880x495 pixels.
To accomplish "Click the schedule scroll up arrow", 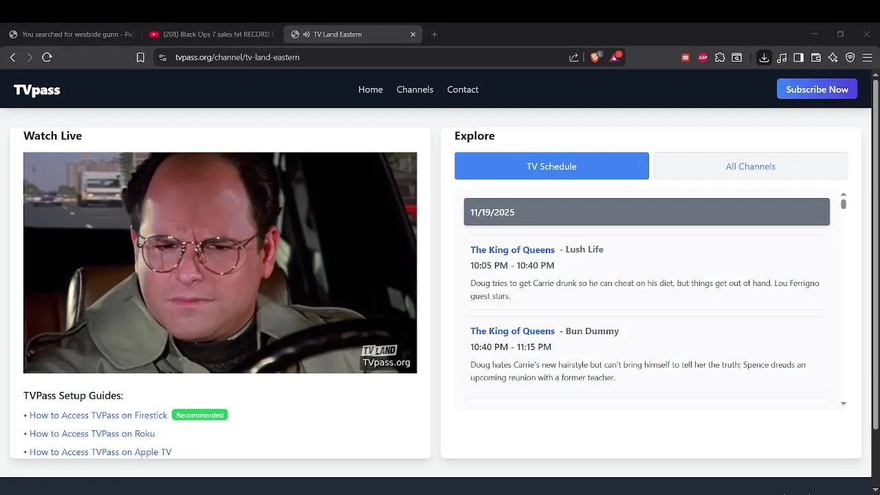I will 844,195.
